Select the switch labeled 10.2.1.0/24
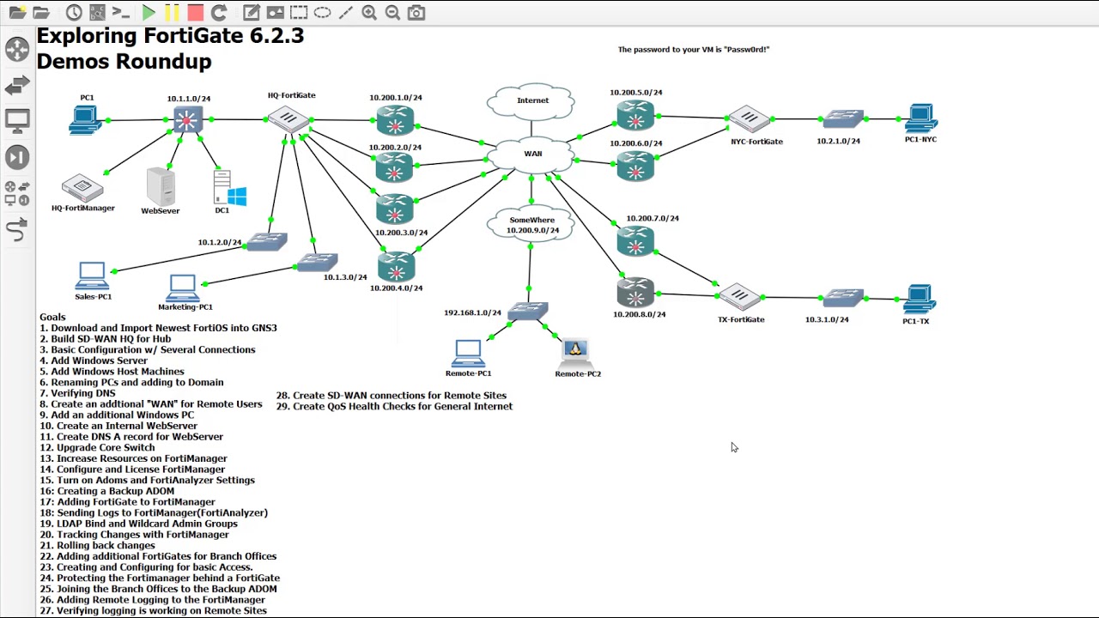1099x618 pixels. point(842,119)
